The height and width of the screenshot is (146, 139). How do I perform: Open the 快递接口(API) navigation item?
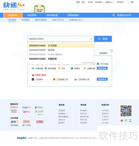tap(124, 15)
